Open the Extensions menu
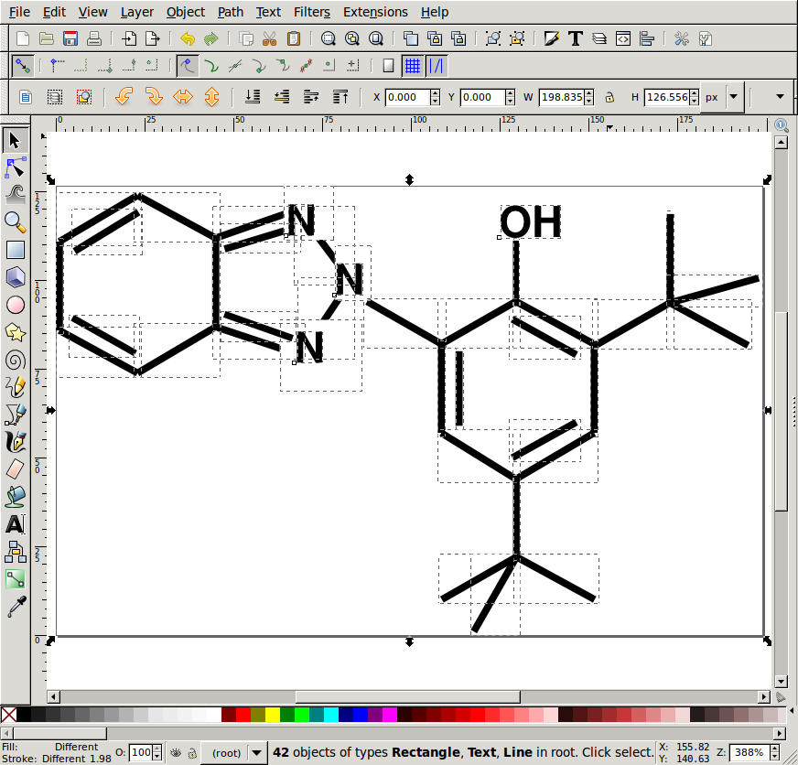 coord(375,12)
